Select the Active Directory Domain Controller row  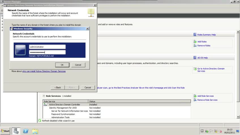(117, 105)
